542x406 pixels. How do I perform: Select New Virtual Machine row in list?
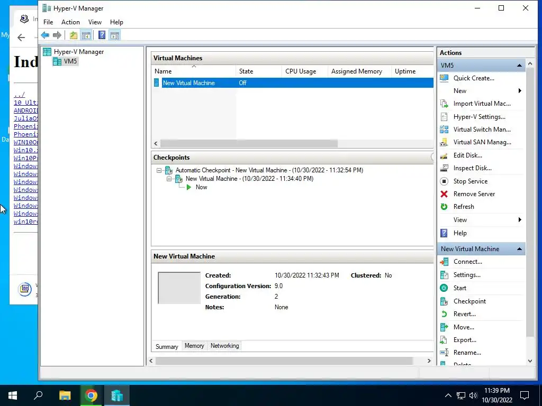click(293, 83)
